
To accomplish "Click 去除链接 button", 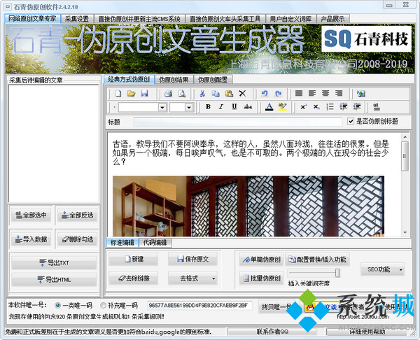I will (x=134, y=278).
